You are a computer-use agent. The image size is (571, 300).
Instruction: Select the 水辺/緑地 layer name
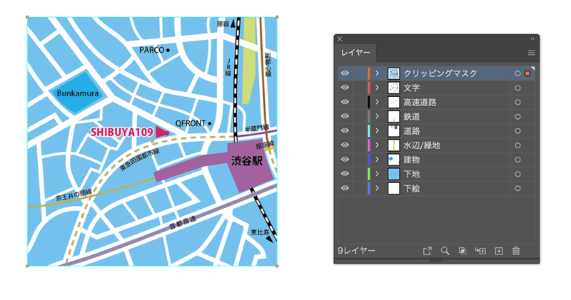pos(422,145)
